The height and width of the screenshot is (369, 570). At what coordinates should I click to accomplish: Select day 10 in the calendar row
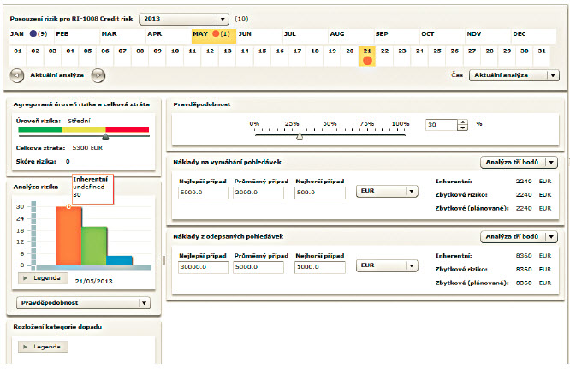point(175,56)
